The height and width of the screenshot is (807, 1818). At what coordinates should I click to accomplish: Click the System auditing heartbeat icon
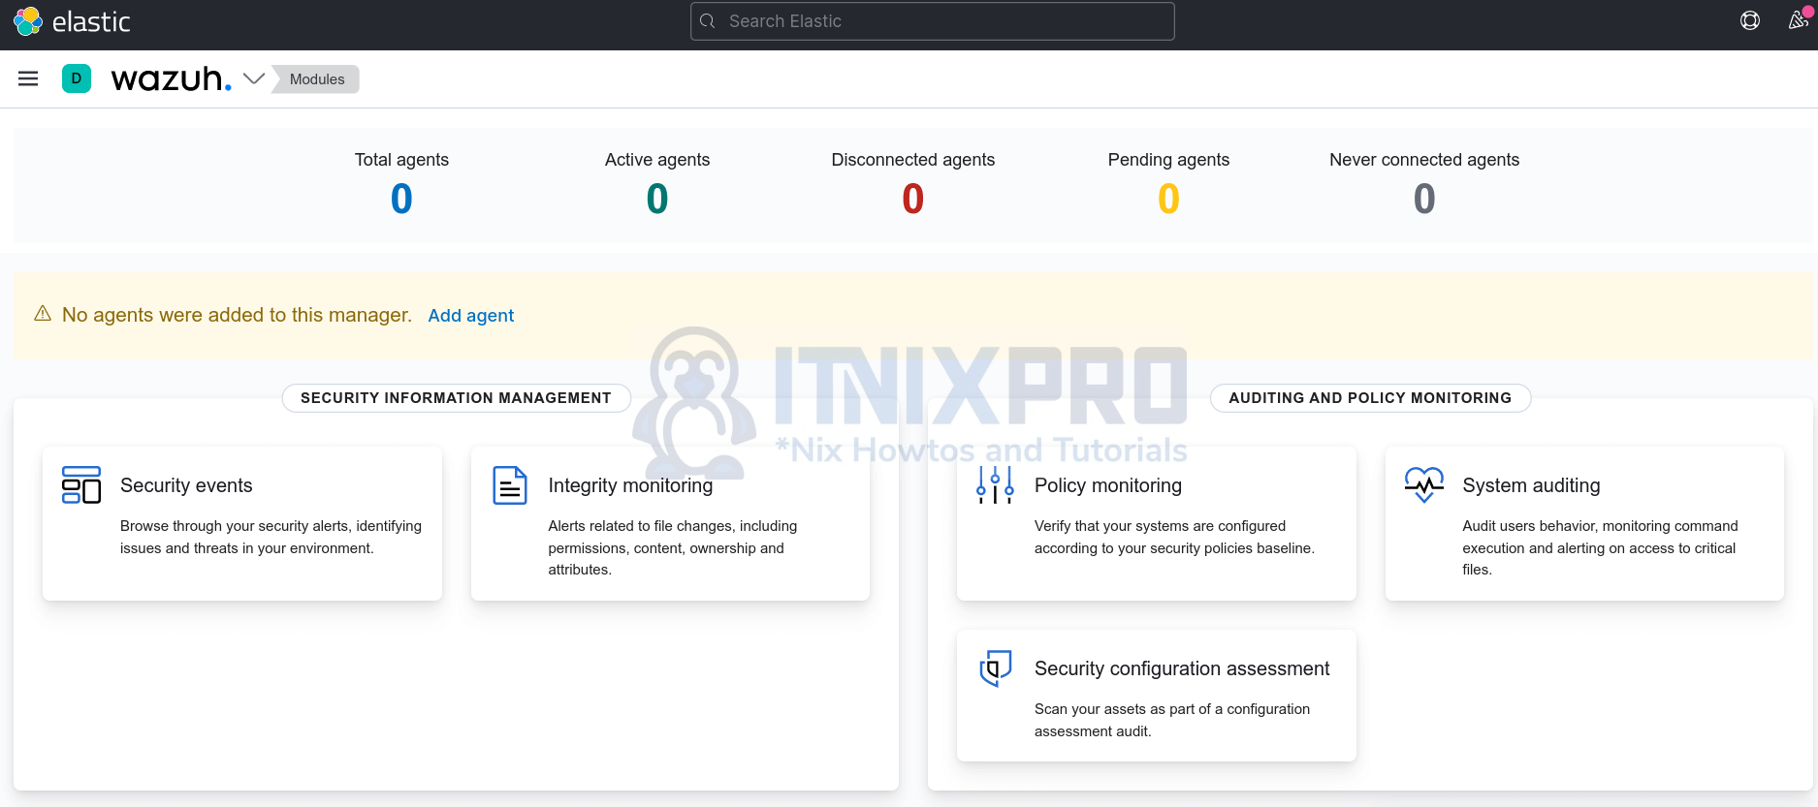1423,484
